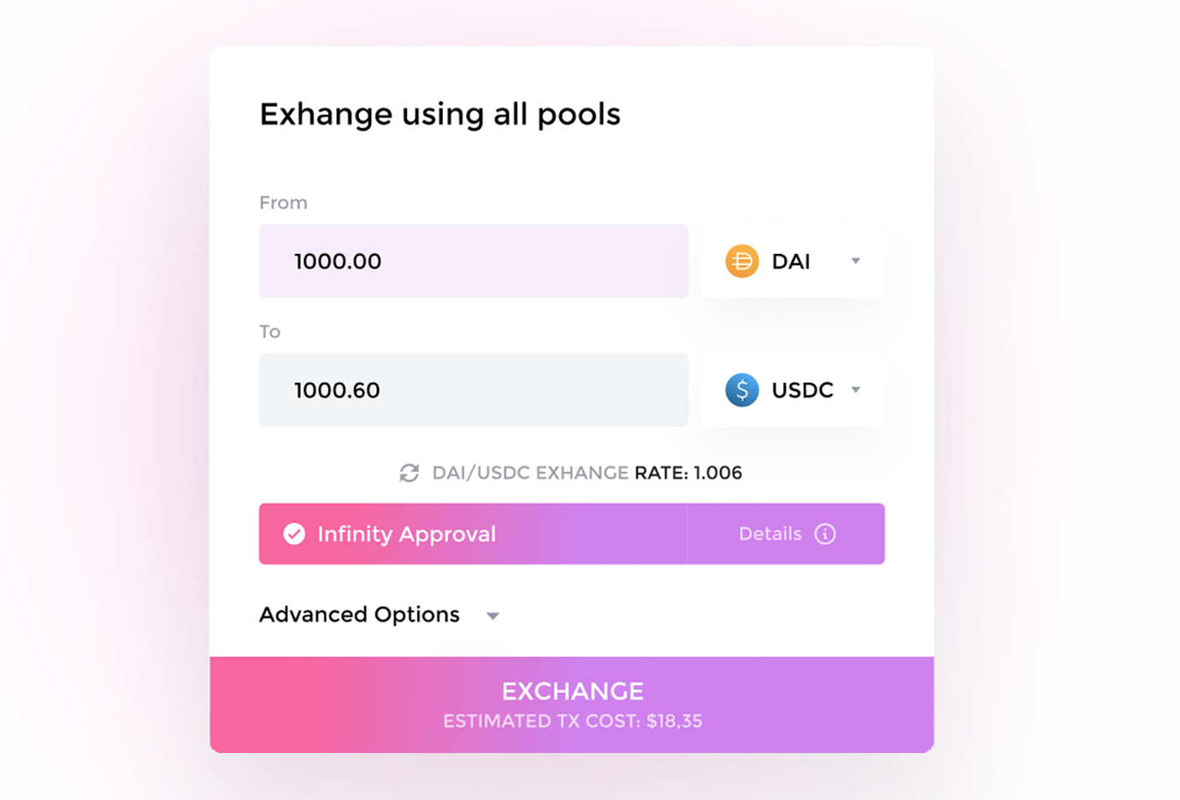Open the DAI token dropdown arrow

(855, 262)
